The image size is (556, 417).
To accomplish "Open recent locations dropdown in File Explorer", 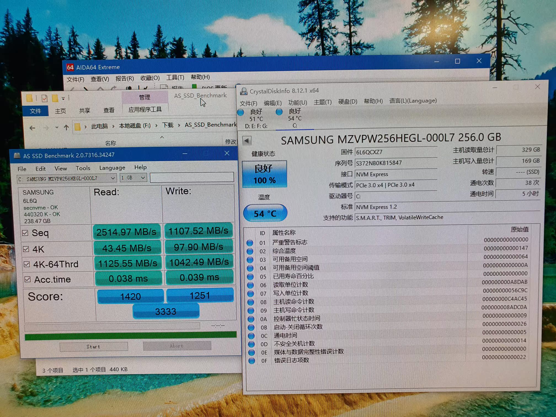I will click(57, 127).
